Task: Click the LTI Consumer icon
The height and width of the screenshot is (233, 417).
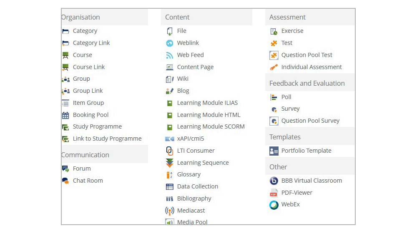Action: pos(169,151)
